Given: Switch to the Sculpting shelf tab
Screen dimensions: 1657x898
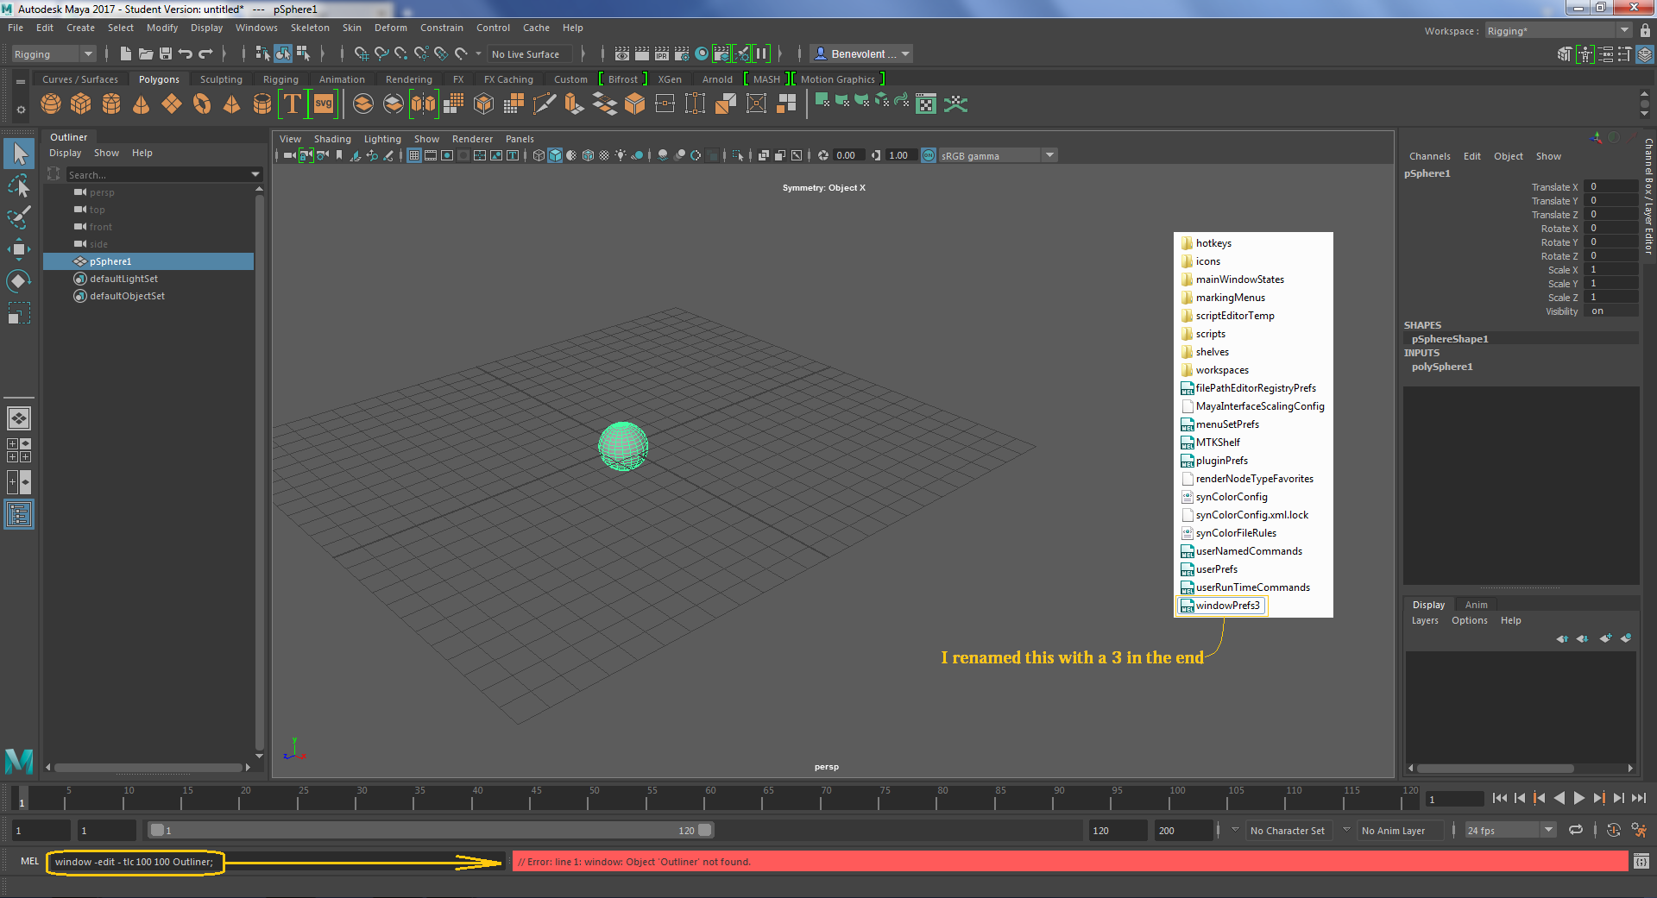Looking at the screenshot, I should (x=221, y=79).
